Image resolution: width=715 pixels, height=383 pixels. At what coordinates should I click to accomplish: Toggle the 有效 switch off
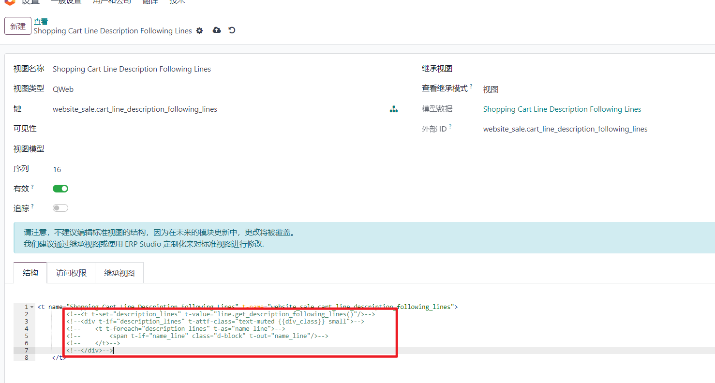point(60,189)
